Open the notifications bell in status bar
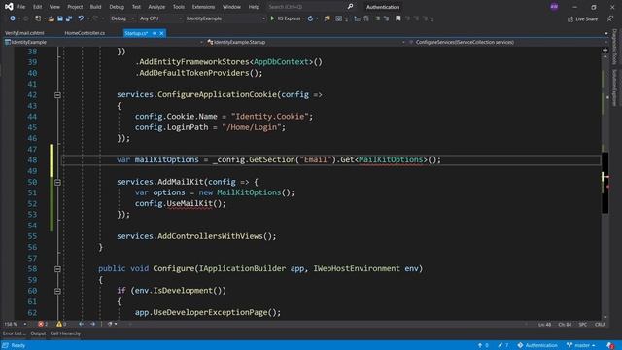This screenshot has height=350, width=622. 610,346
